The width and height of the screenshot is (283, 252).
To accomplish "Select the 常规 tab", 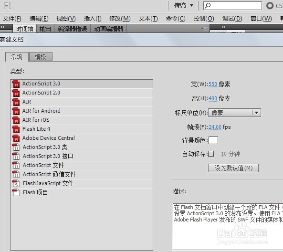I will pyautogui.click(x=17, y=57).
